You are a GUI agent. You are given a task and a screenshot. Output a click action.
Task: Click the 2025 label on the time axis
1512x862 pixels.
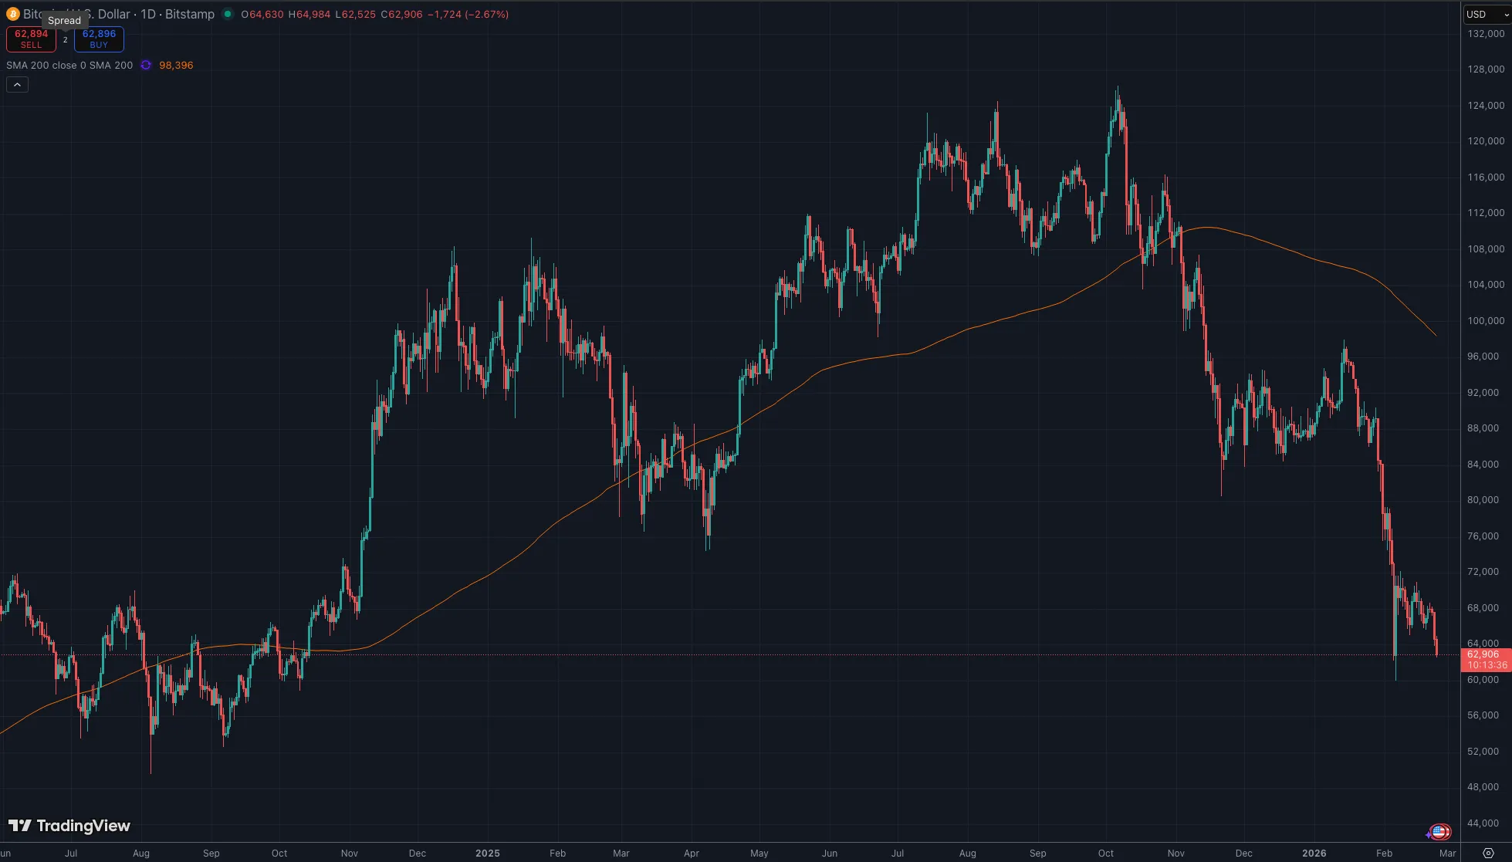click(x=488, y=853)
